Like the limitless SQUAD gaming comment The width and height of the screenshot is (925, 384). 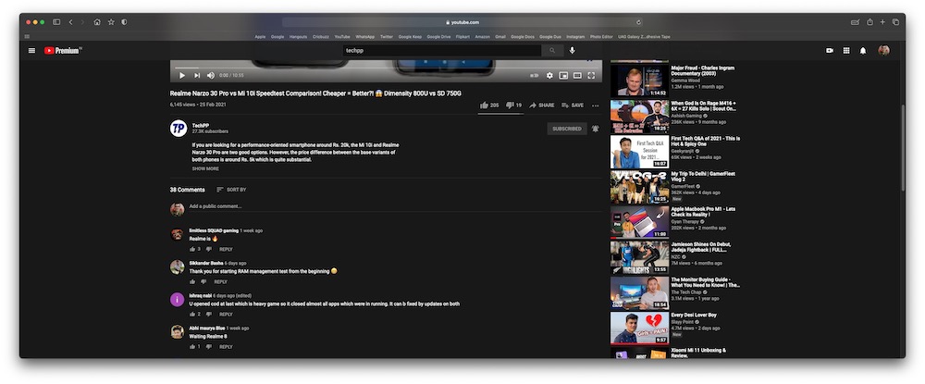click(x=192, y=250)
